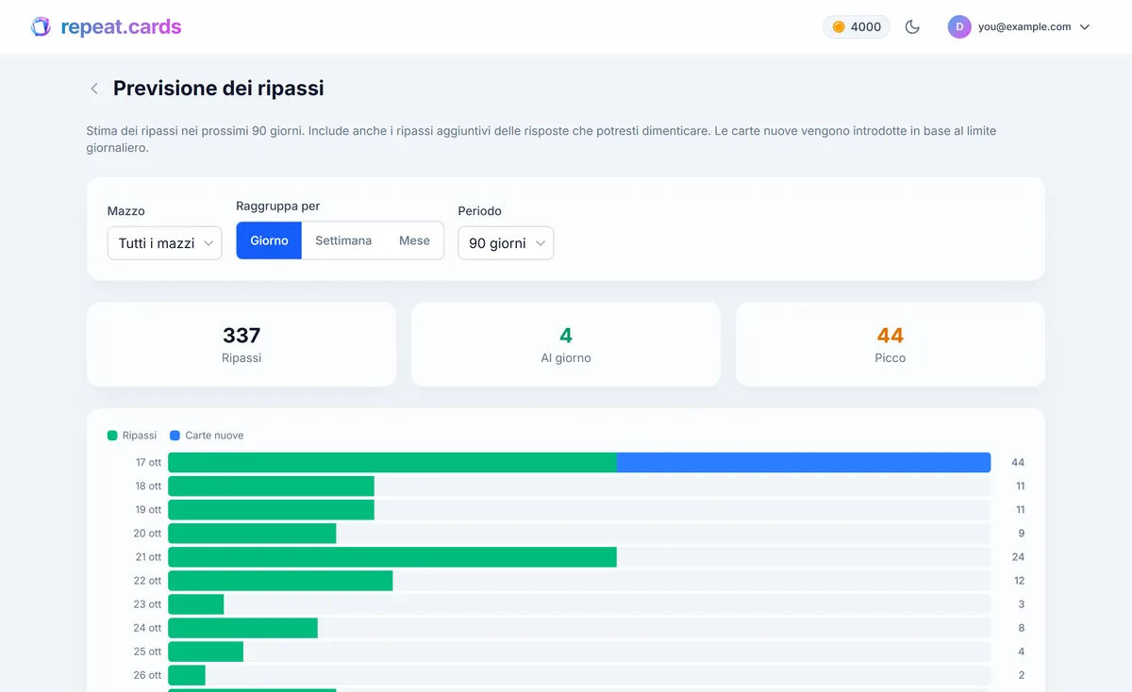The width and height of the screenshot is (1132, 692).
Task: Open the Tutti i mazzi deck dropdown
Action: point(165,243)
